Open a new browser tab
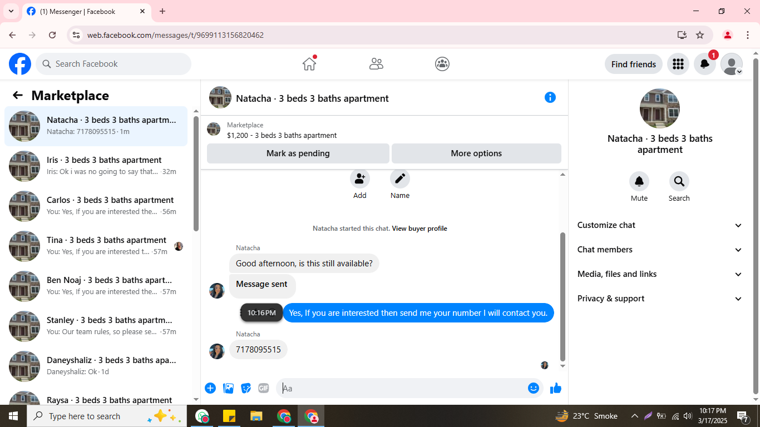Viewport: 760px width, 427px height. coord(162,11)
